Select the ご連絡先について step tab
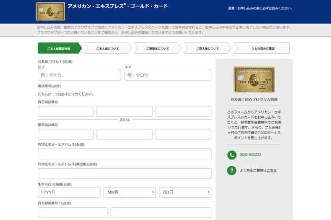The image size is (331, 220). point(157,48)
